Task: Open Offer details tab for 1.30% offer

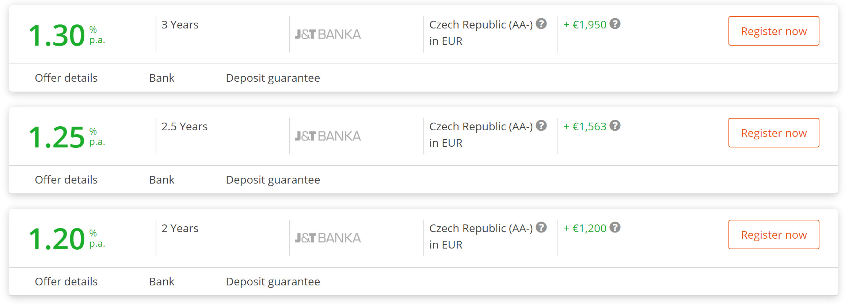Action: tap(66, 78)
